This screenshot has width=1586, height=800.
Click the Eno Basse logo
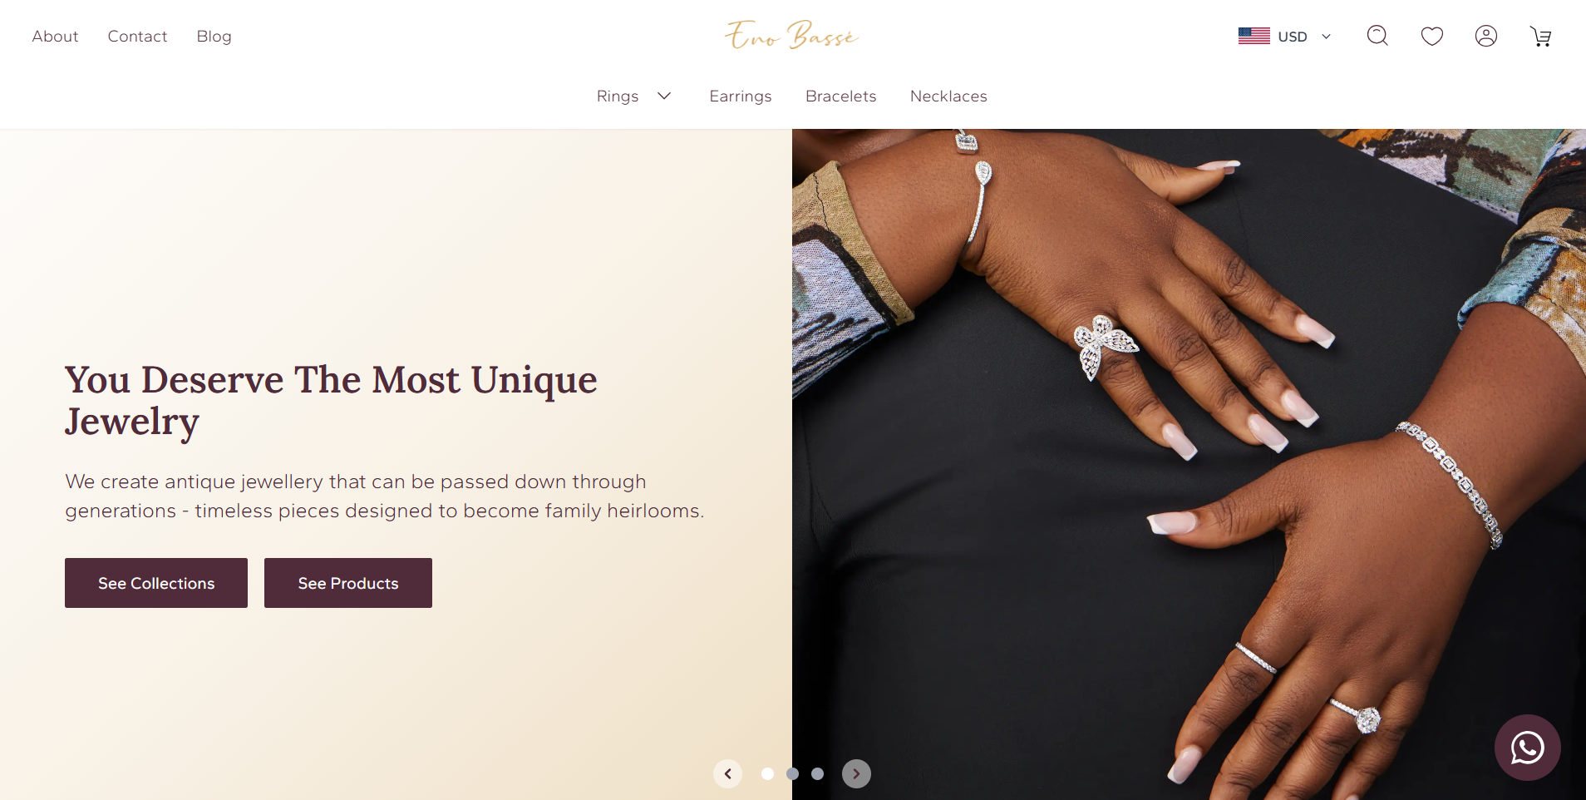(791, 35)
